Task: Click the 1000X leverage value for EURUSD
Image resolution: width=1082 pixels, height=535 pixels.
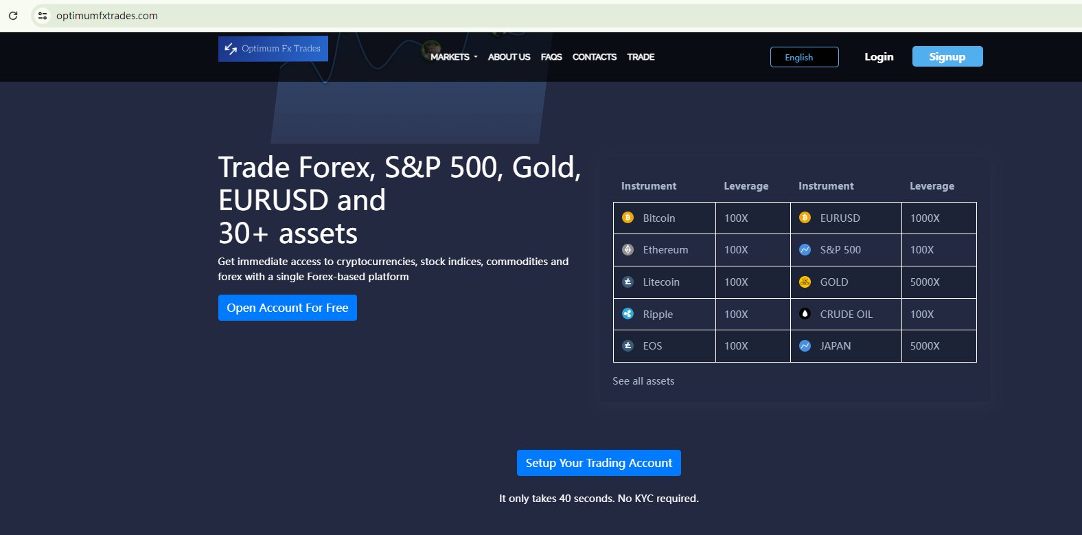Action: click(x=925, y=218)
